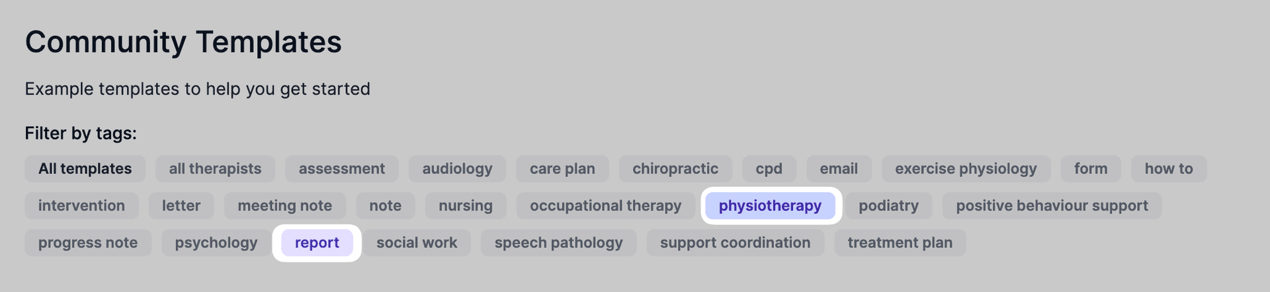Toggle the assessment tag filter
Image resolution: width=1270 pixels, height=292 pixels.
click(341, 169)
